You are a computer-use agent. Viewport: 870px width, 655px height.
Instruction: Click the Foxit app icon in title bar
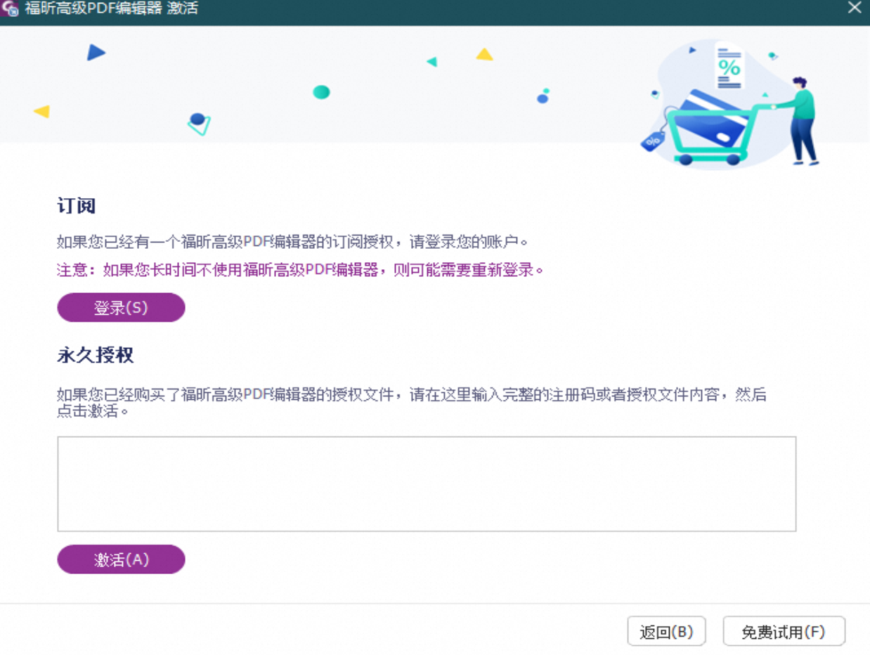(10, 9)
